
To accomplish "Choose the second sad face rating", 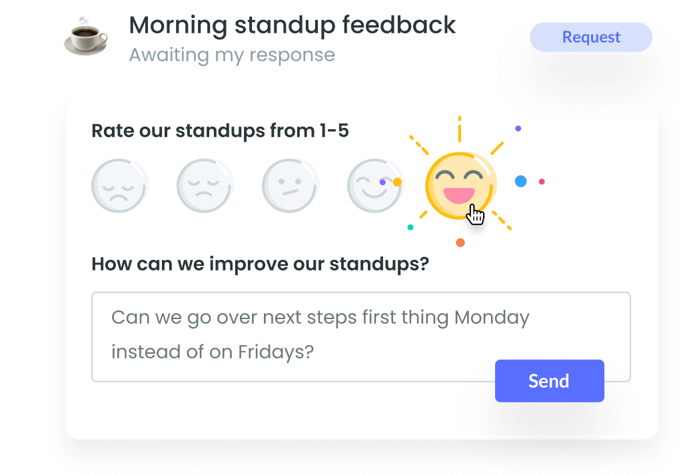I will (x=205, y=186).
